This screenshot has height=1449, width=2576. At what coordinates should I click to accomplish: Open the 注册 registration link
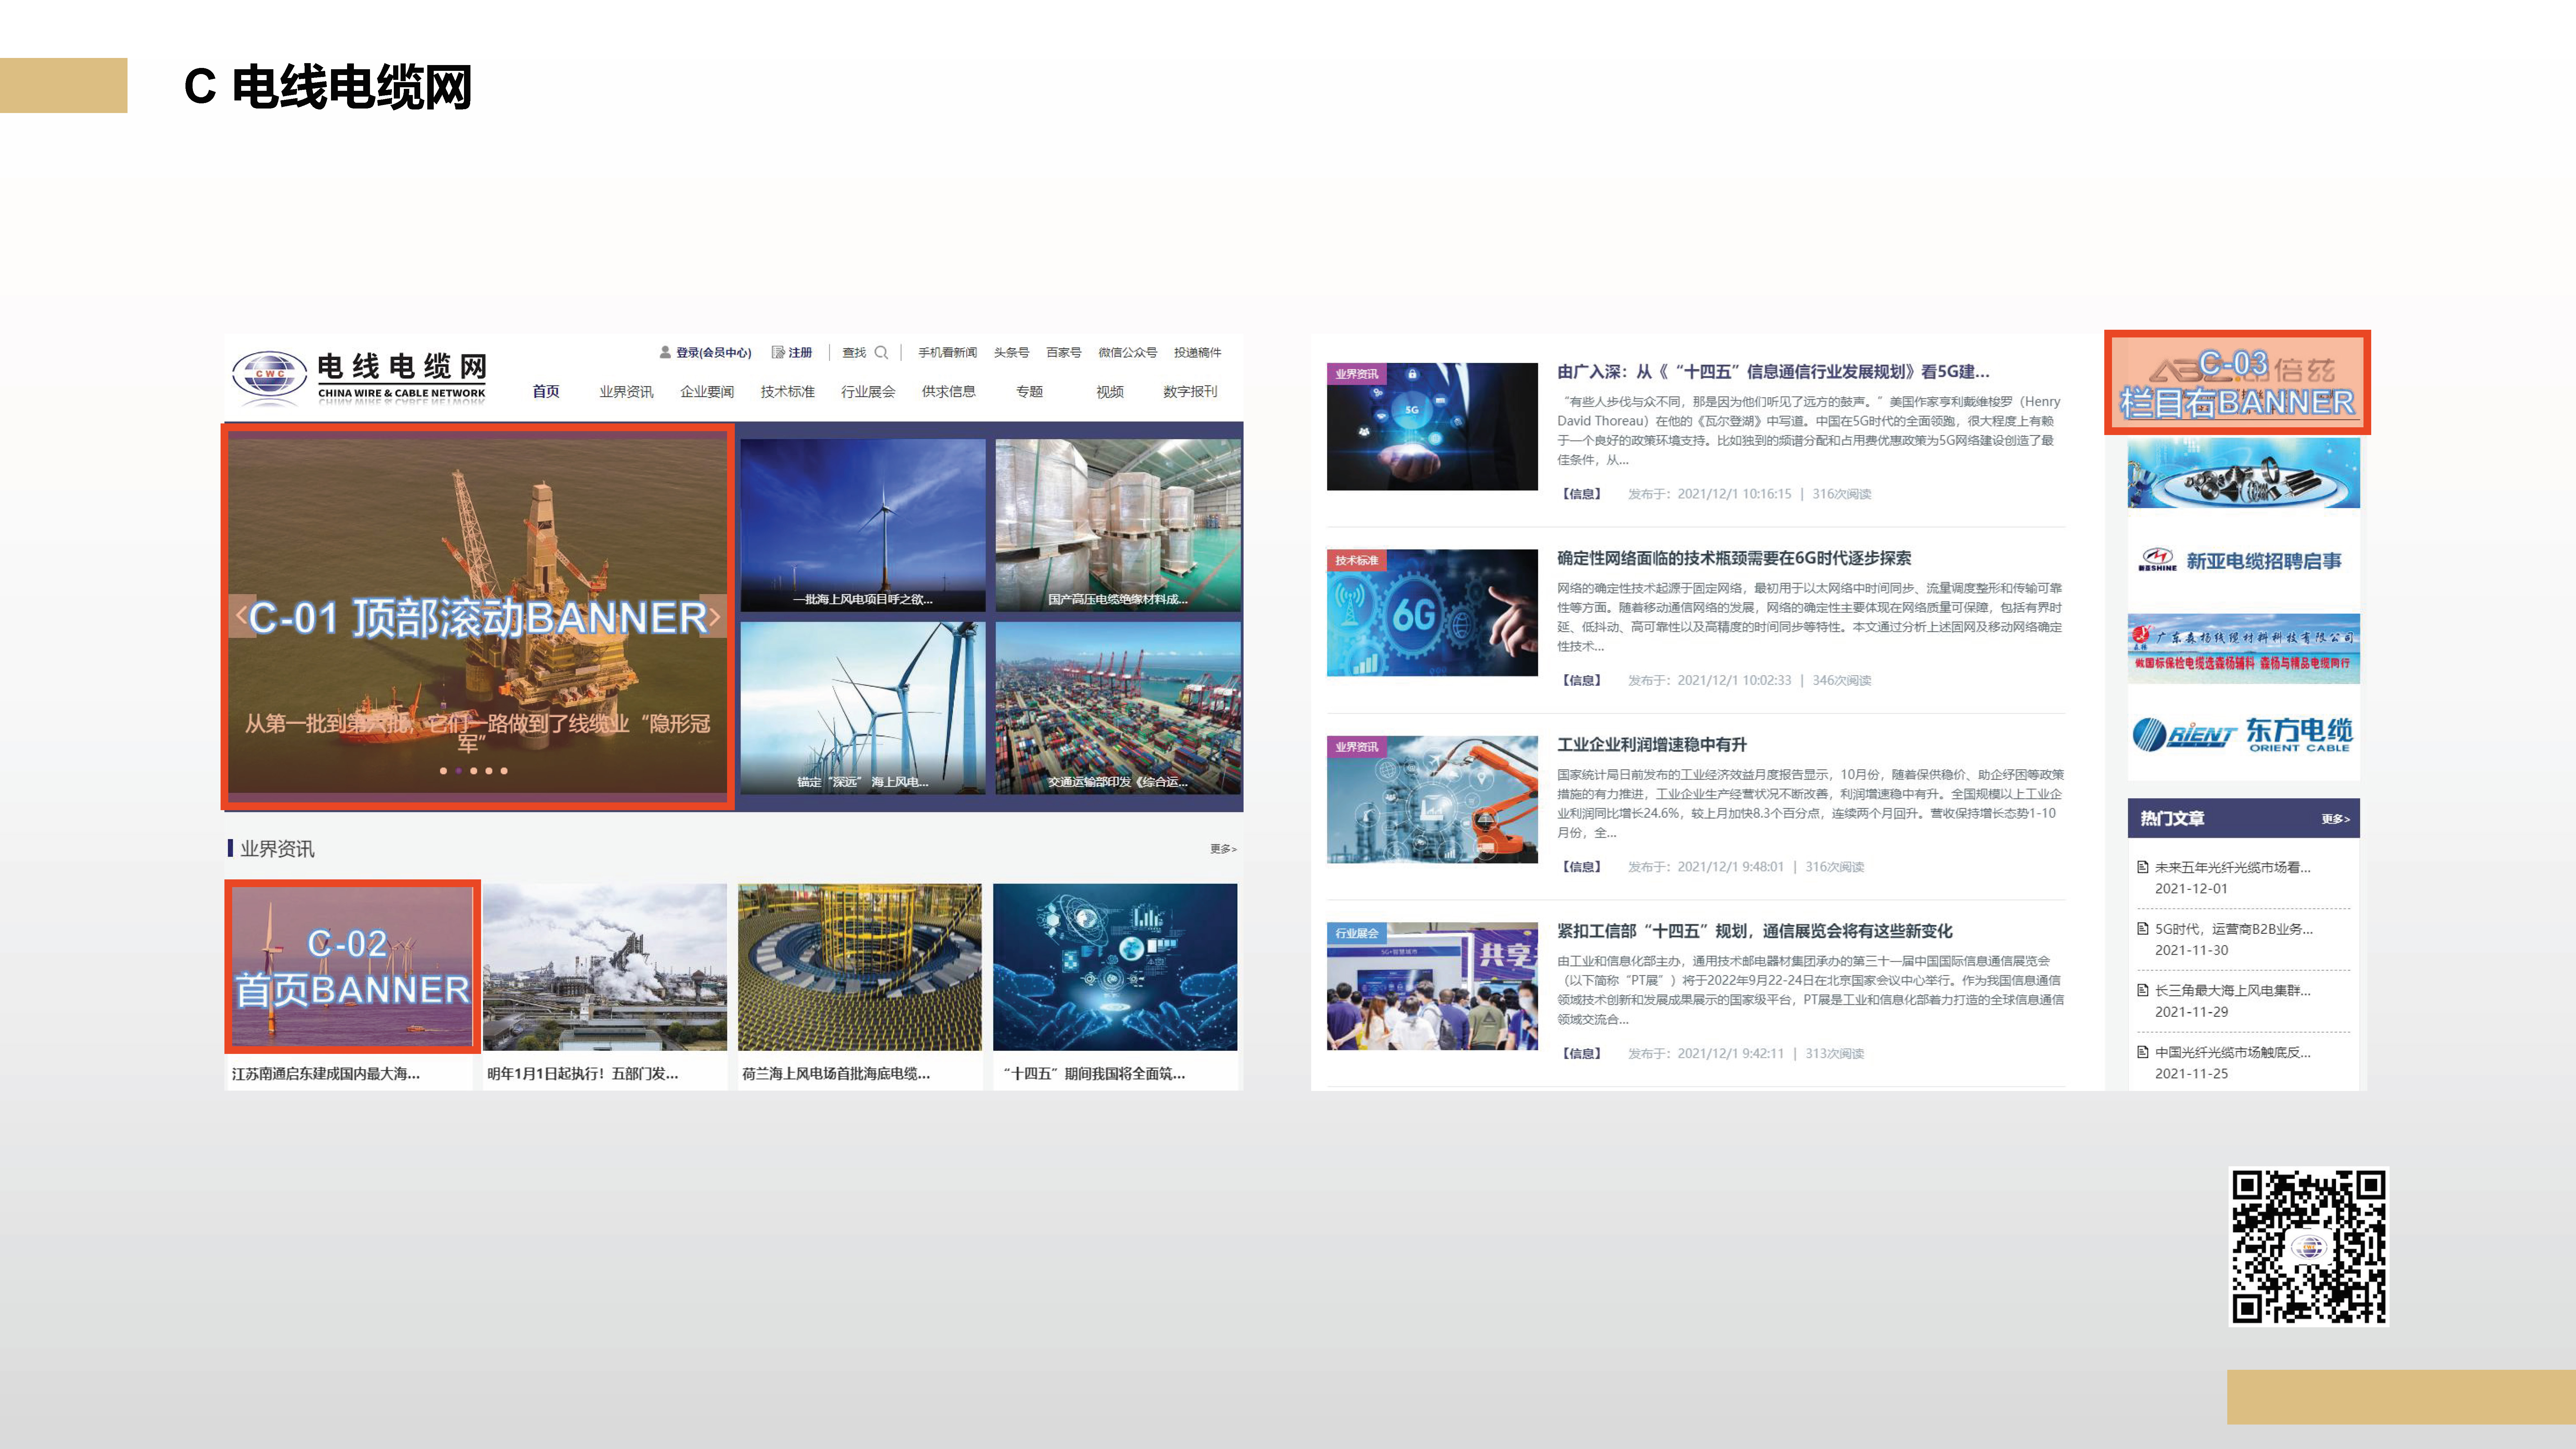coord(800,353)
